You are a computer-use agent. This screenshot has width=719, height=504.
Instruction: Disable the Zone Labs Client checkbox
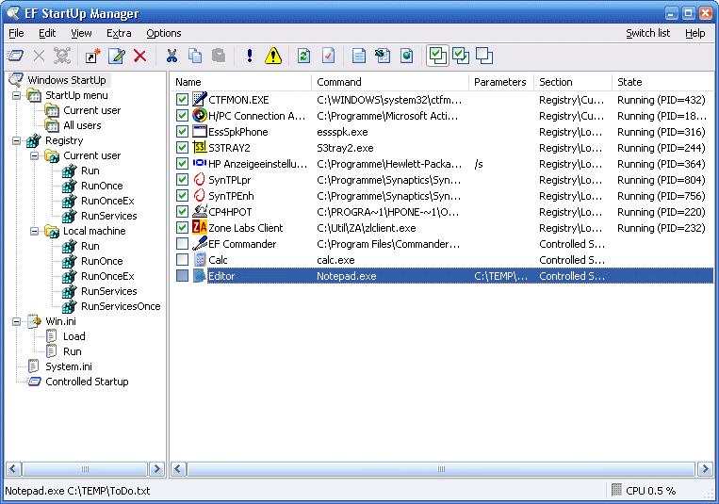tap(182, 228)
